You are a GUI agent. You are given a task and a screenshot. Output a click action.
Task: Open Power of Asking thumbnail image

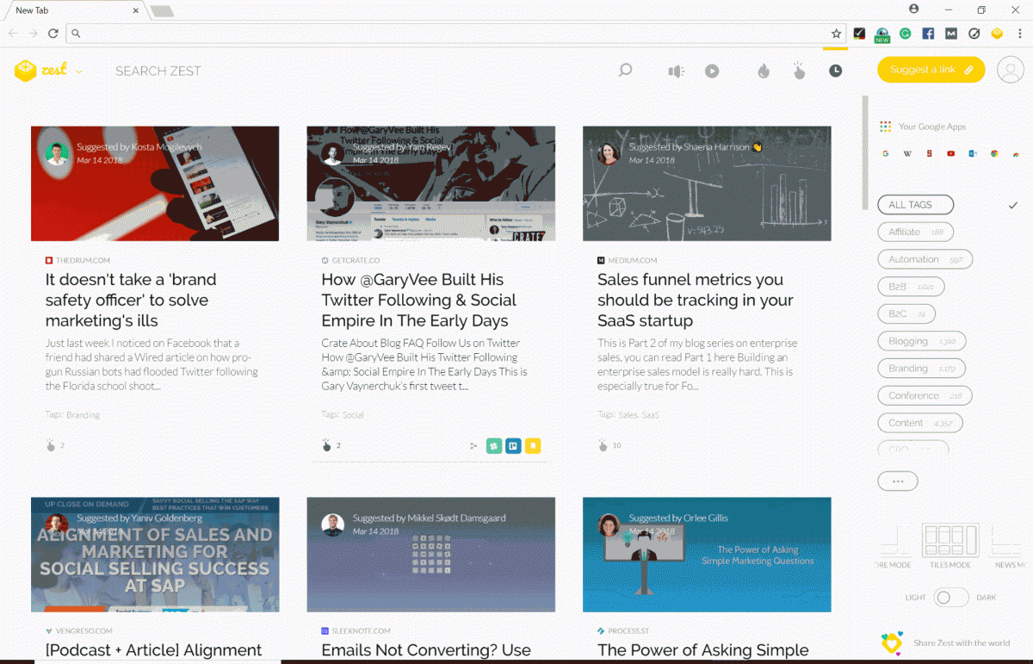tap(707, 555)
